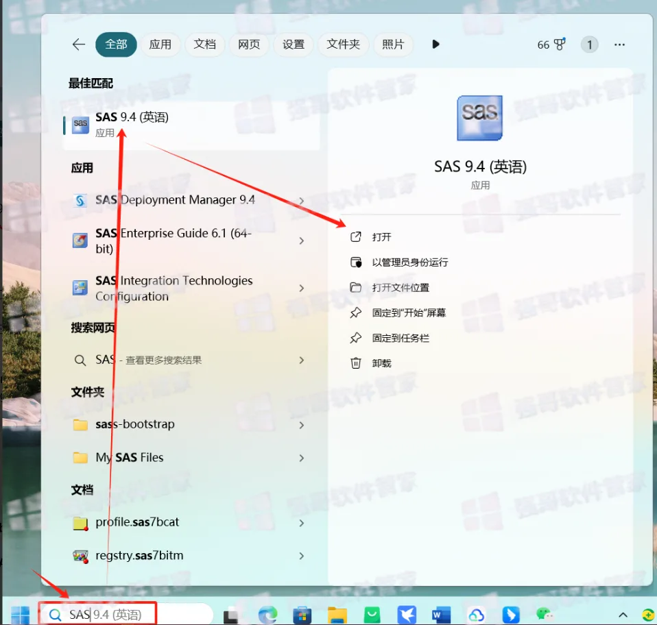Image resolution: width=657 pixels, height=625 pixels.
Task: Choose 固定到"开始"屏幕
Action: (x=409, y=312)
